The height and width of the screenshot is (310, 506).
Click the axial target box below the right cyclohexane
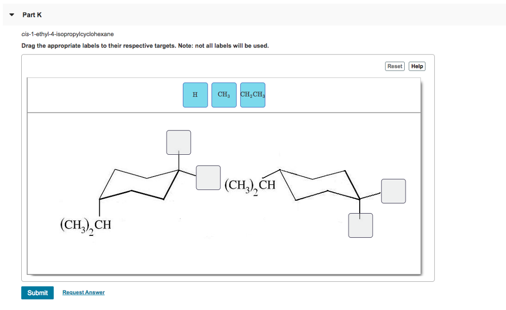360,225
